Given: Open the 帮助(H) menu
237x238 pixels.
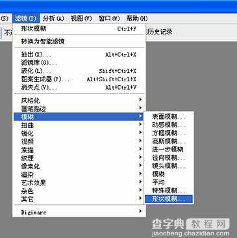Looking at the screenshot, I should [x=137, y=18].
